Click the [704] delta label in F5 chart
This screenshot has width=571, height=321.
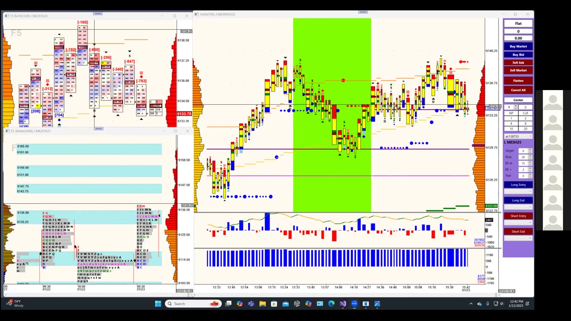59,115
